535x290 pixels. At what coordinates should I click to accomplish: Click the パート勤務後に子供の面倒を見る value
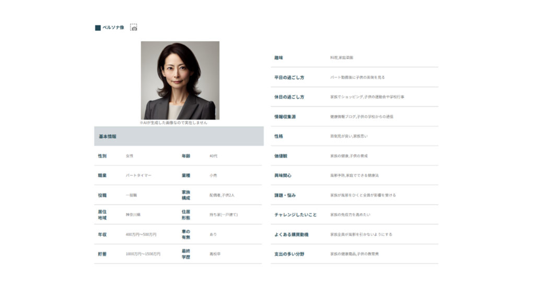[357, 77]
